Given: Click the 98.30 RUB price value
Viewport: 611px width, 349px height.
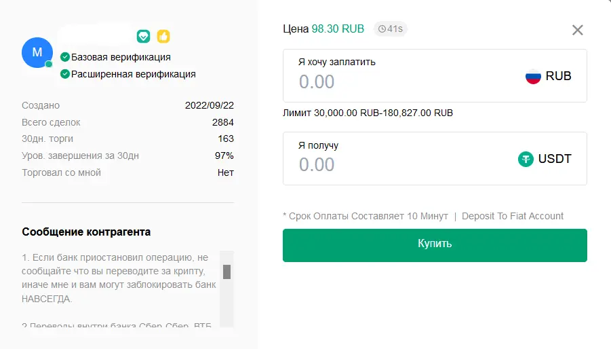Looking at the screenshot, I should pos(338,29).
